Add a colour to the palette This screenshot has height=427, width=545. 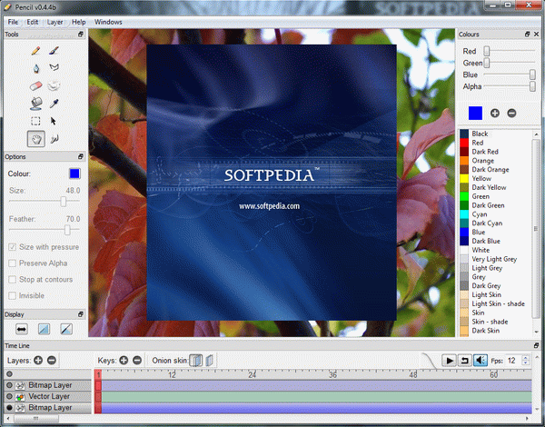pyautogui.click(x=495, y=113)
